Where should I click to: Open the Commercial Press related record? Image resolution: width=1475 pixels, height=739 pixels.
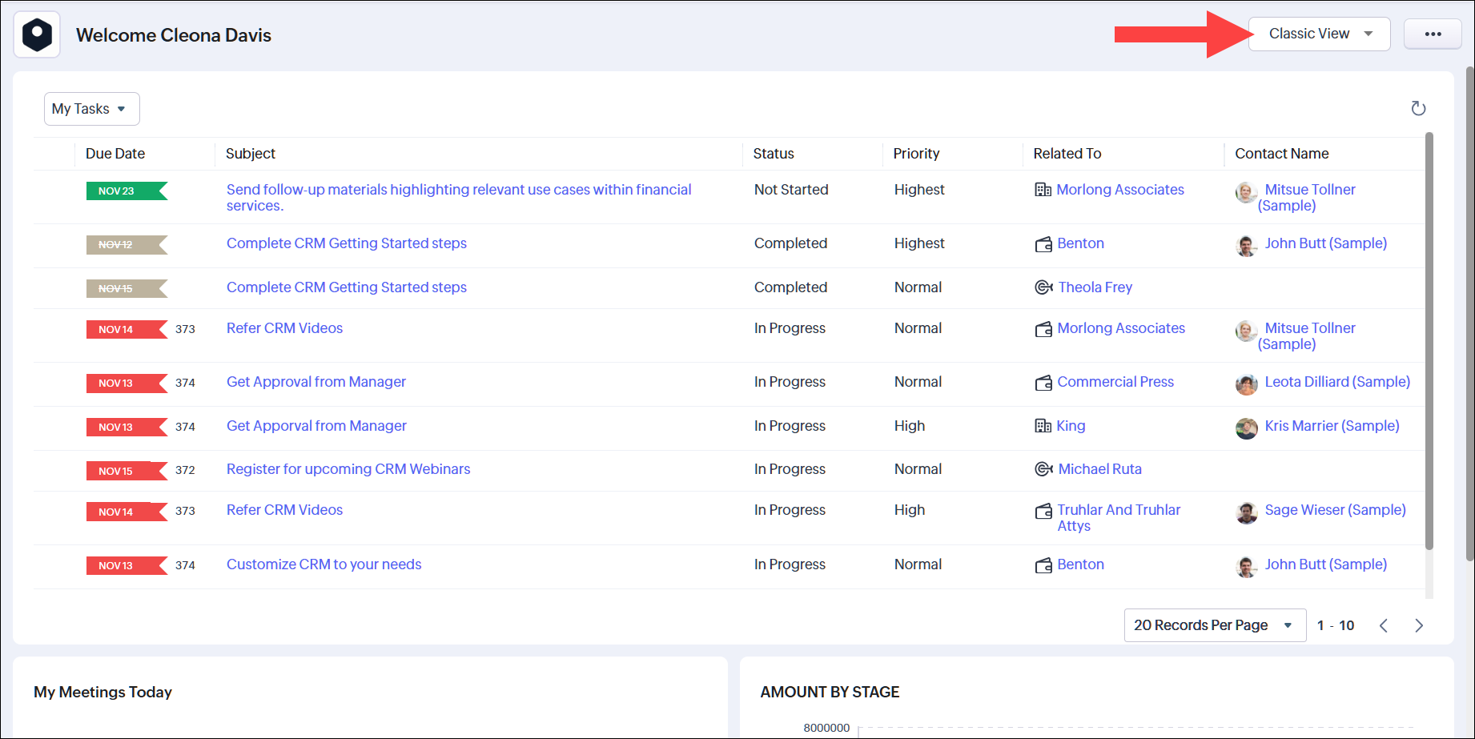pos(1115,382)
